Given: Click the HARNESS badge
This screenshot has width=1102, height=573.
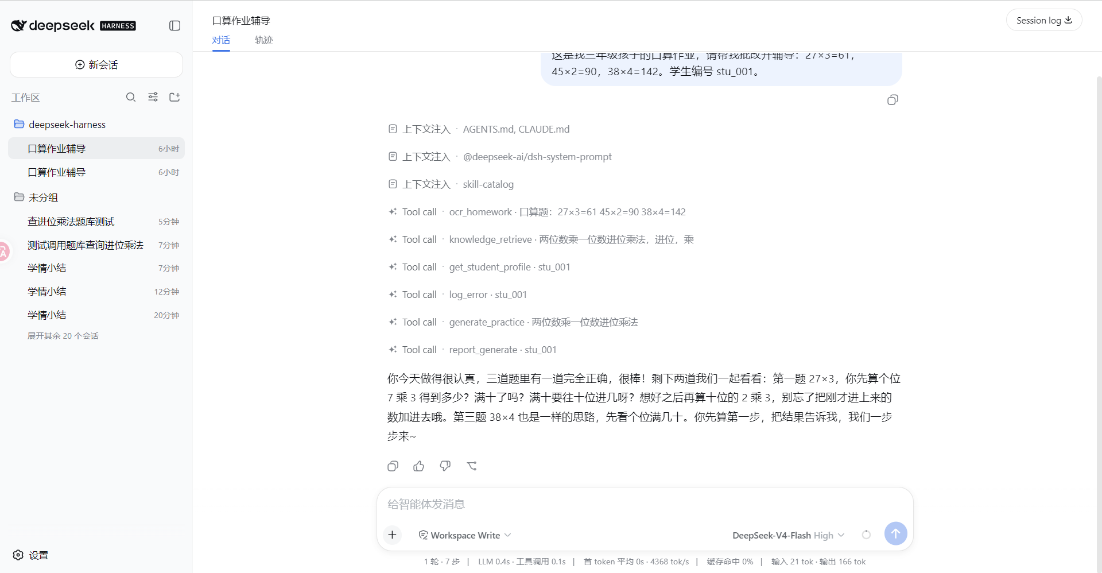Looking at the screenshot, I should pyautogui.click(x=118, y=26).
